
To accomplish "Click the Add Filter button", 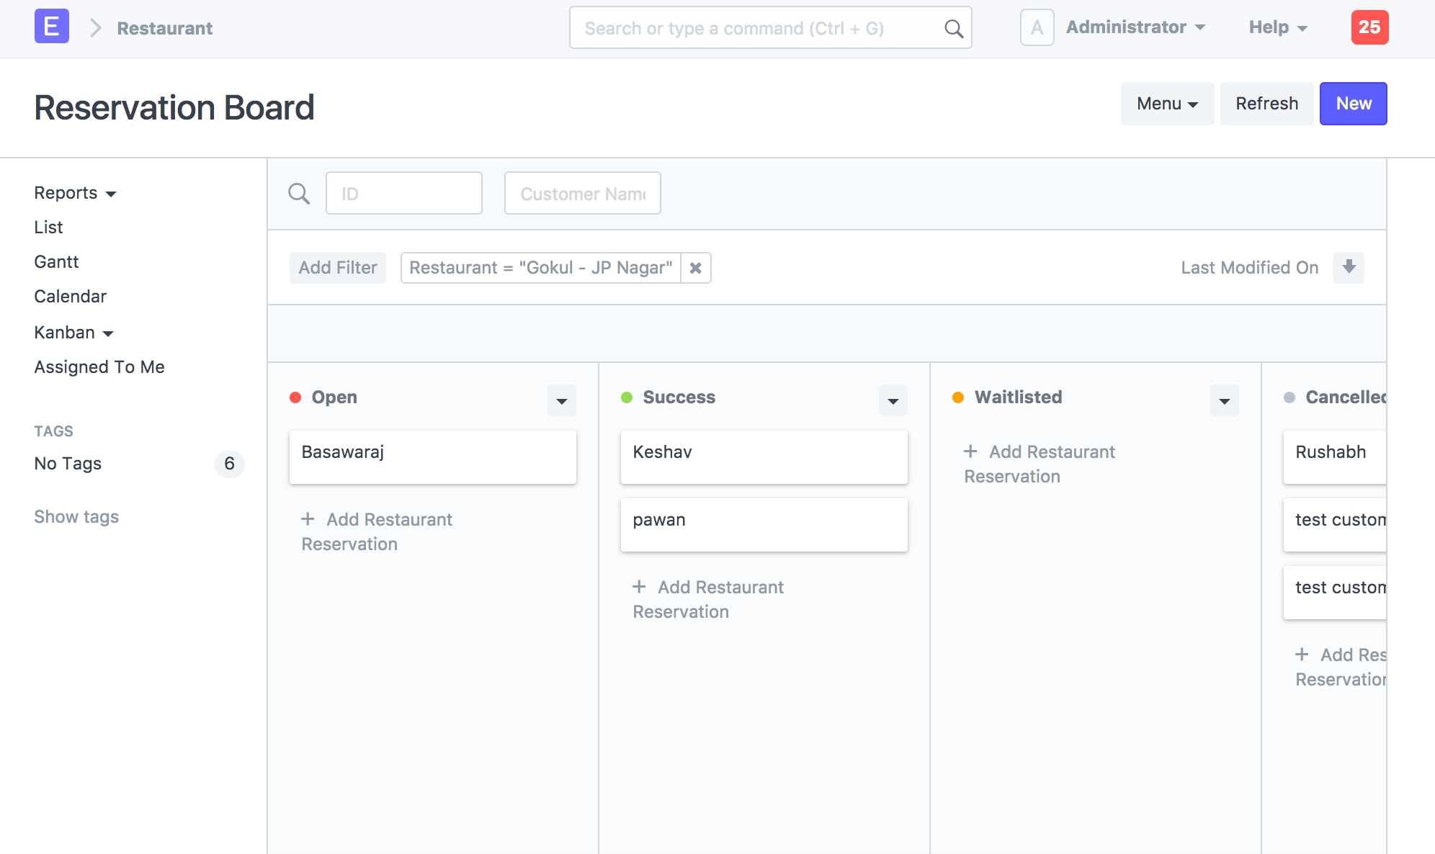I will 338,268.
